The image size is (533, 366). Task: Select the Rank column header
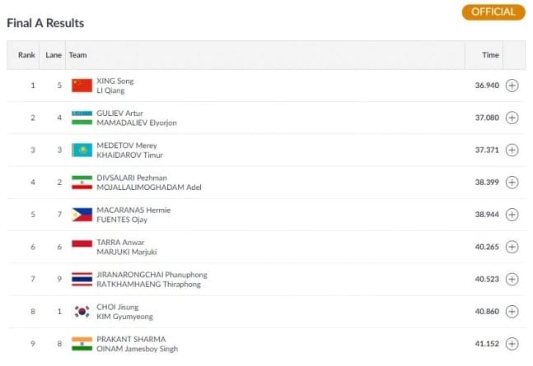26,55
